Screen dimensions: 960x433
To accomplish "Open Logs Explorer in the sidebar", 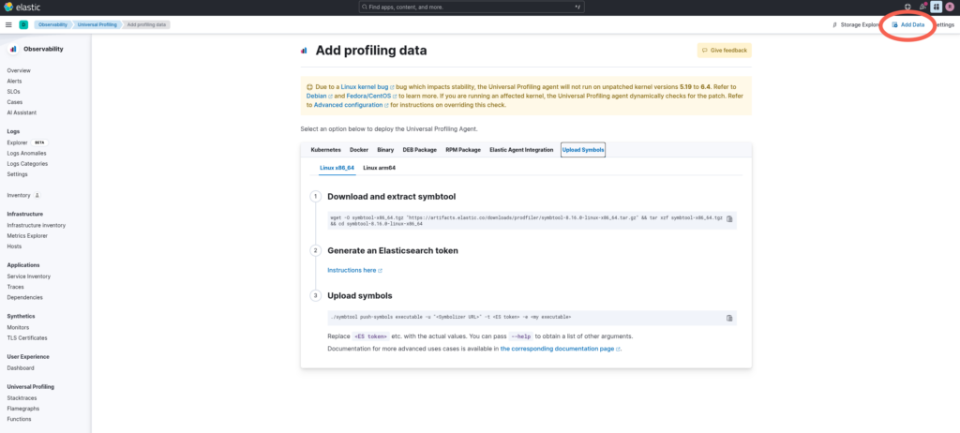I will pyautogui.click(x=17, y=142).
